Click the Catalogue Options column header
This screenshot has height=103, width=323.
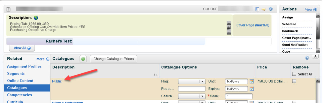click(179, 67)
